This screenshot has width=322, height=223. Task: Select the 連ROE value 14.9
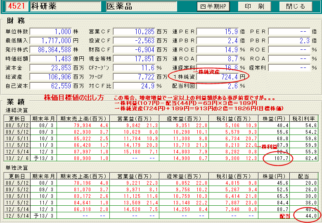point(218,50)
